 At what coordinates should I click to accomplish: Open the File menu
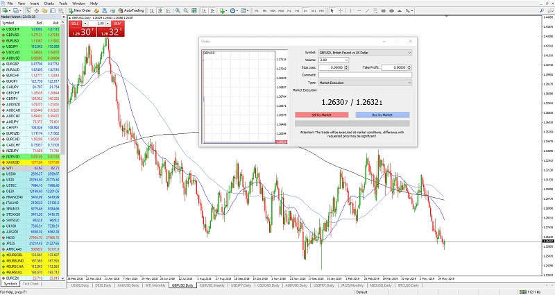coord(10,3)
